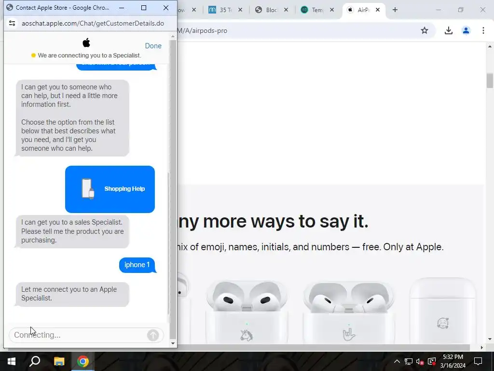Switch to the 'Tem' browser tab
494x371 pixels.
(316, 10)
